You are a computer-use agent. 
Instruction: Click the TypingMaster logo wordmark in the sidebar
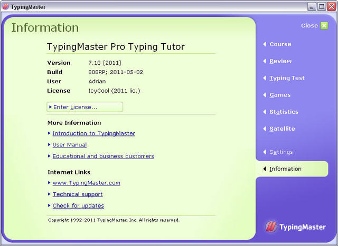[303, 227]
